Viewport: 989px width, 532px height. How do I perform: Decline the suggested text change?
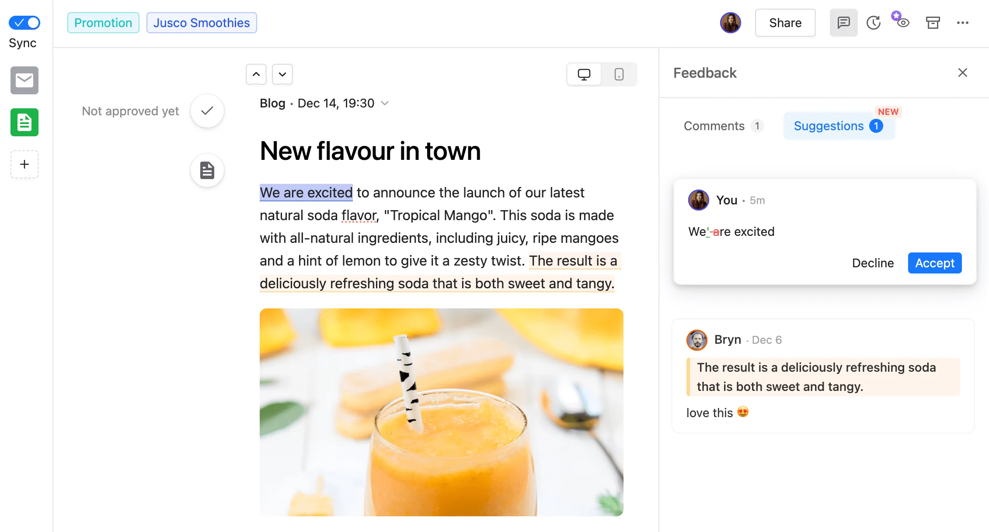point(873,262)
